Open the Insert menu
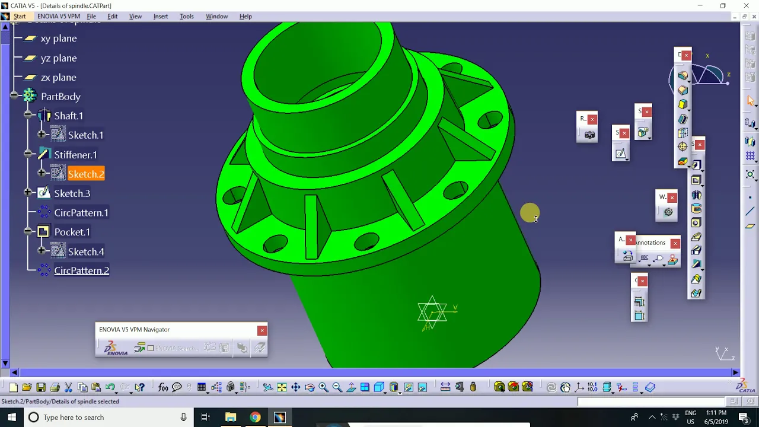759x427 pixels. pos(161,16)
